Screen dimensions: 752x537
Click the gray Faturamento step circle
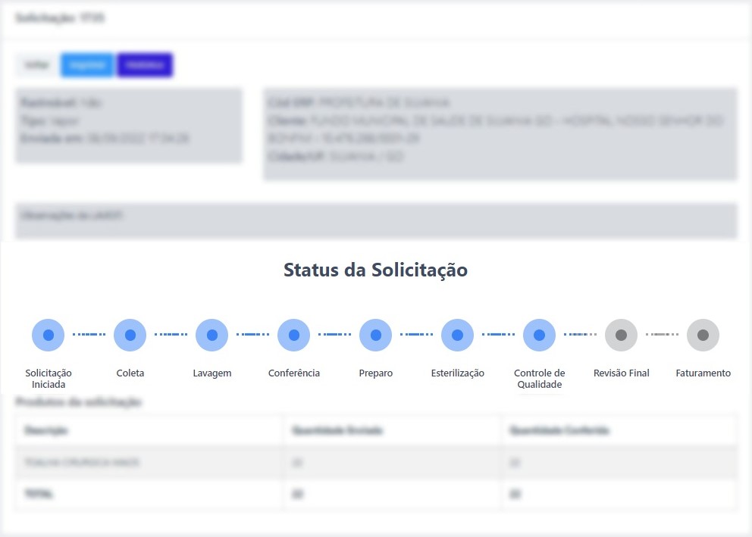tap(703, 335)
